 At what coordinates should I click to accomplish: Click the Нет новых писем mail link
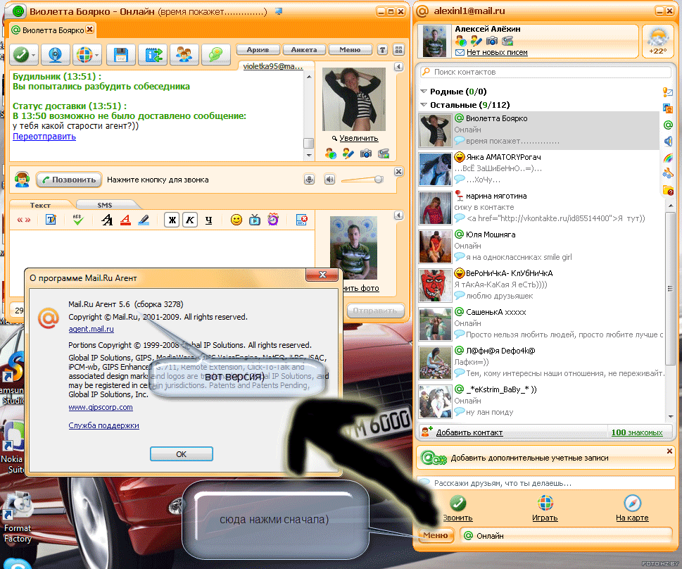click(x=497, y=52)
